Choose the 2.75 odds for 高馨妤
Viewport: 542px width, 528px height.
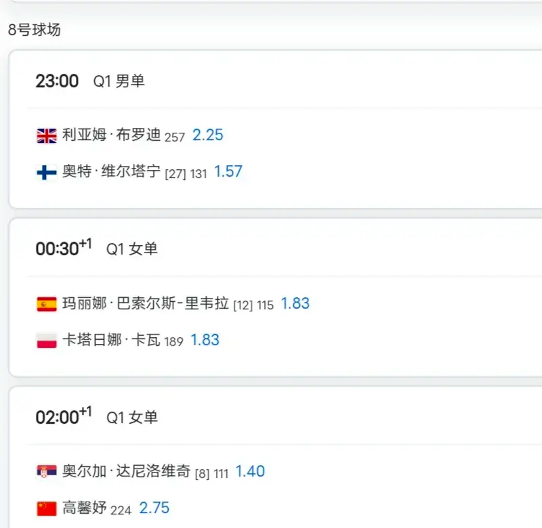tap(154, 508)
